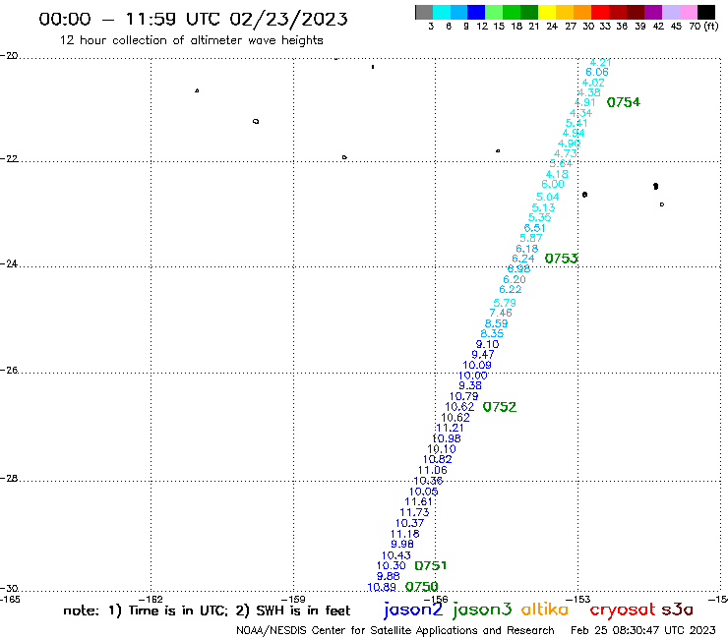Click the wave height value 10.89

point(382,588)
